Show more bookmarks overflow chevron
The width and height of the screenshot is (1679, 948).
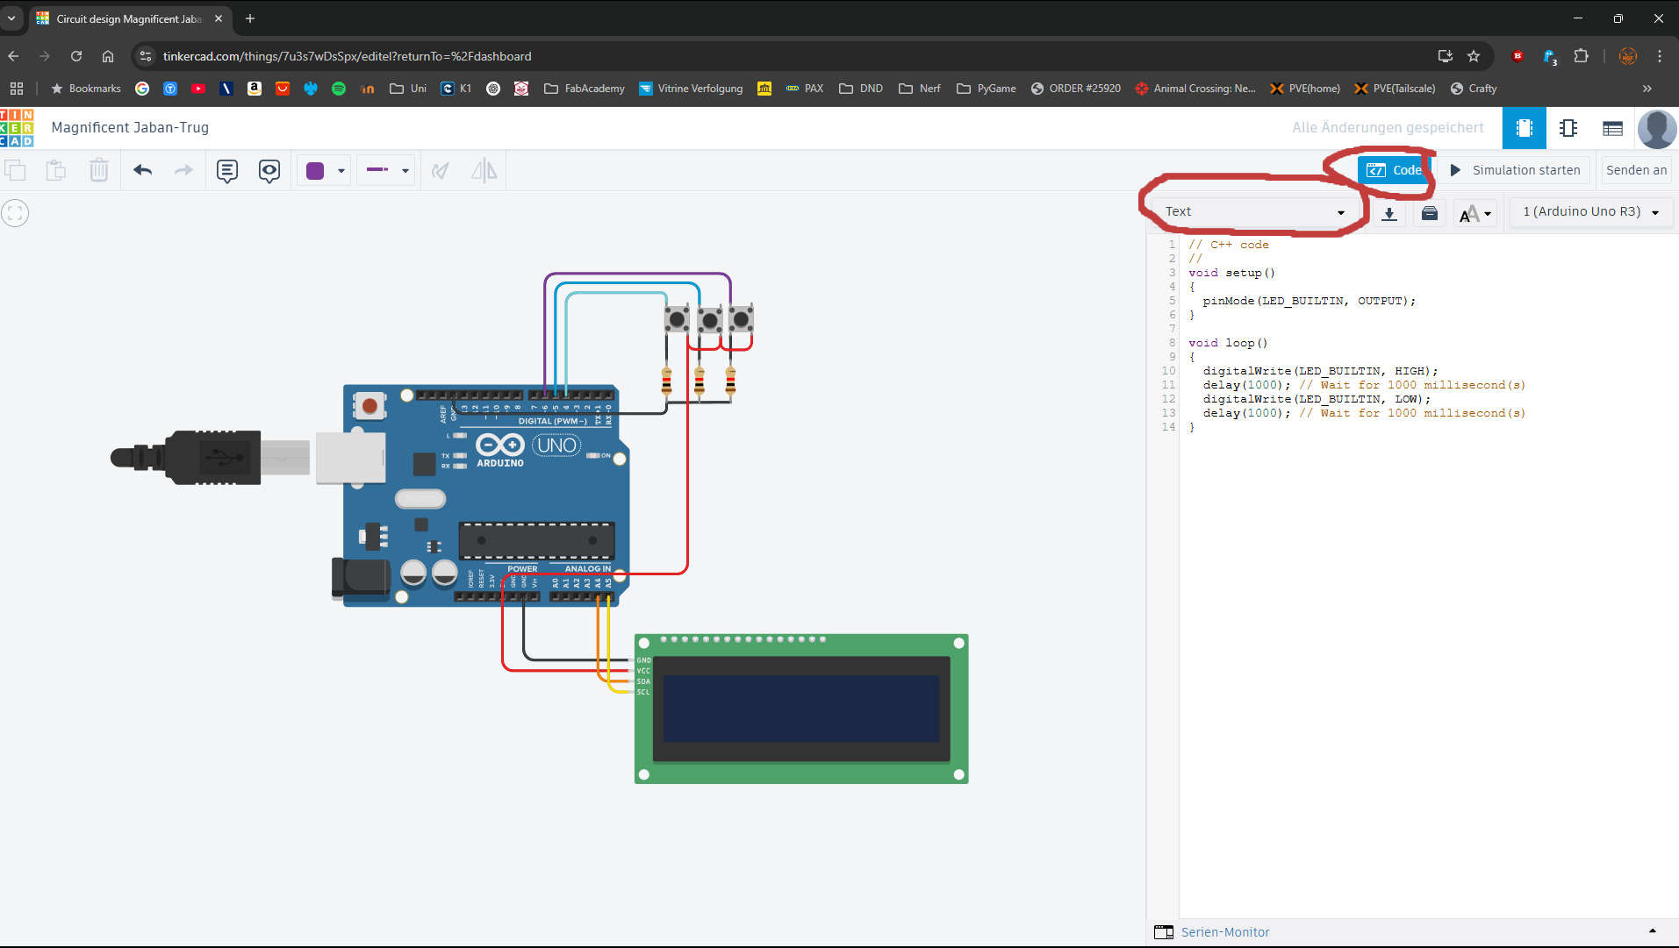pos(1647,89)
